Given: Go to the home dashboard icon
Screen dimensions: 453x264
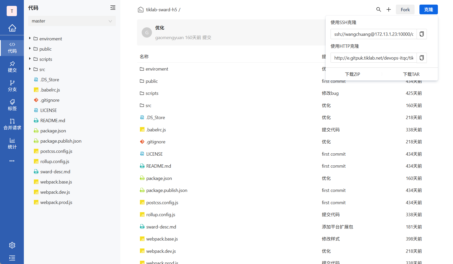Looking at the screenshot, I should tap(12, 28).
